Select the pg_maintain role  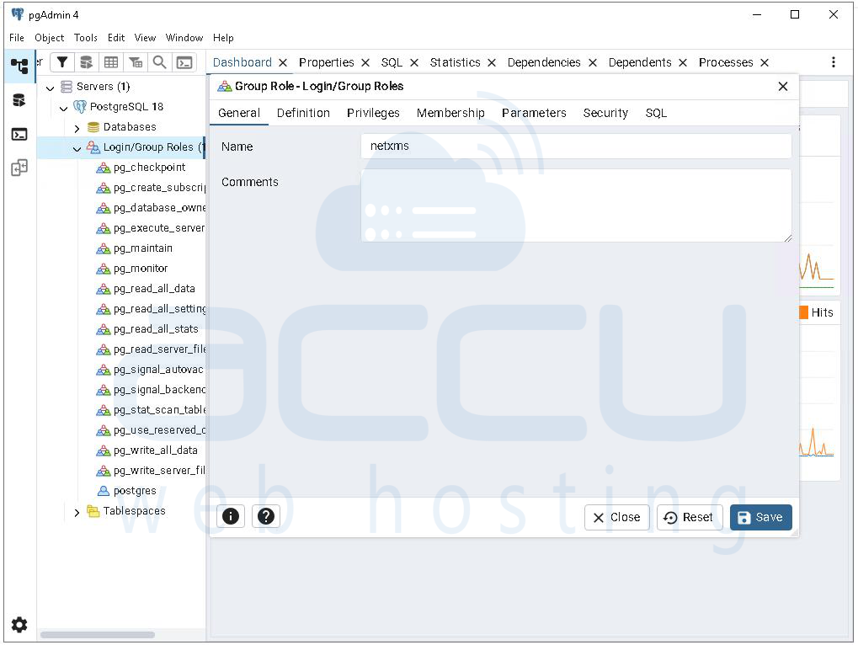tap(143, 248)
